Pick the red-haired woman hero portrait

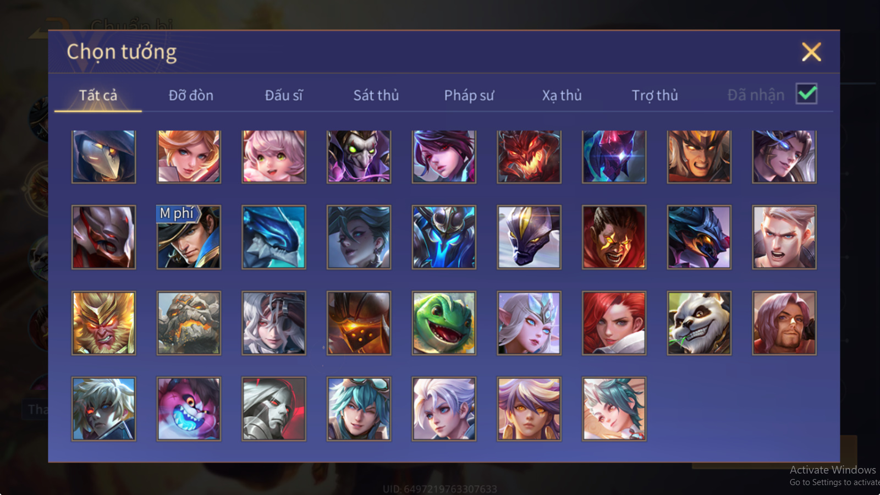[614, 323]
